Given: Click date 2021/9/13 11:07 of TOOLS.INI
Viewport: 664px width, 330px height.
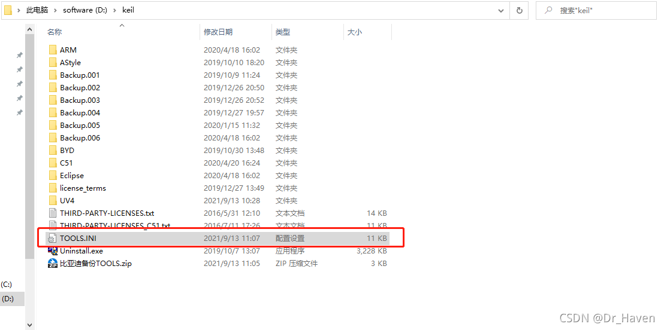Looking at the screenshot, I should [232, 239].
